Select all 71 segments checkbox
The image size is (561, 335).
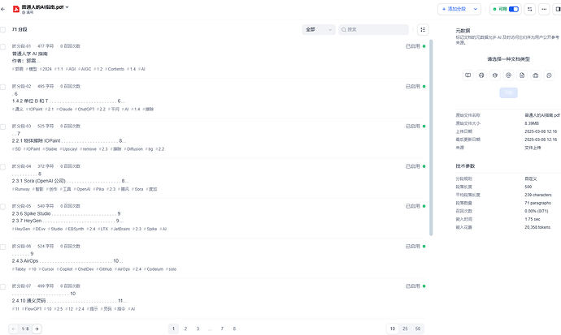(x=5, y=29)
